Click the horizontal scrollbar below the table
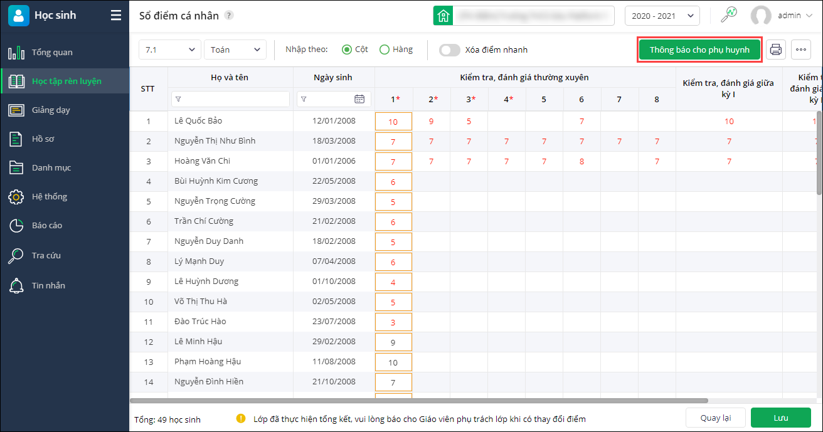 [419, 400]
